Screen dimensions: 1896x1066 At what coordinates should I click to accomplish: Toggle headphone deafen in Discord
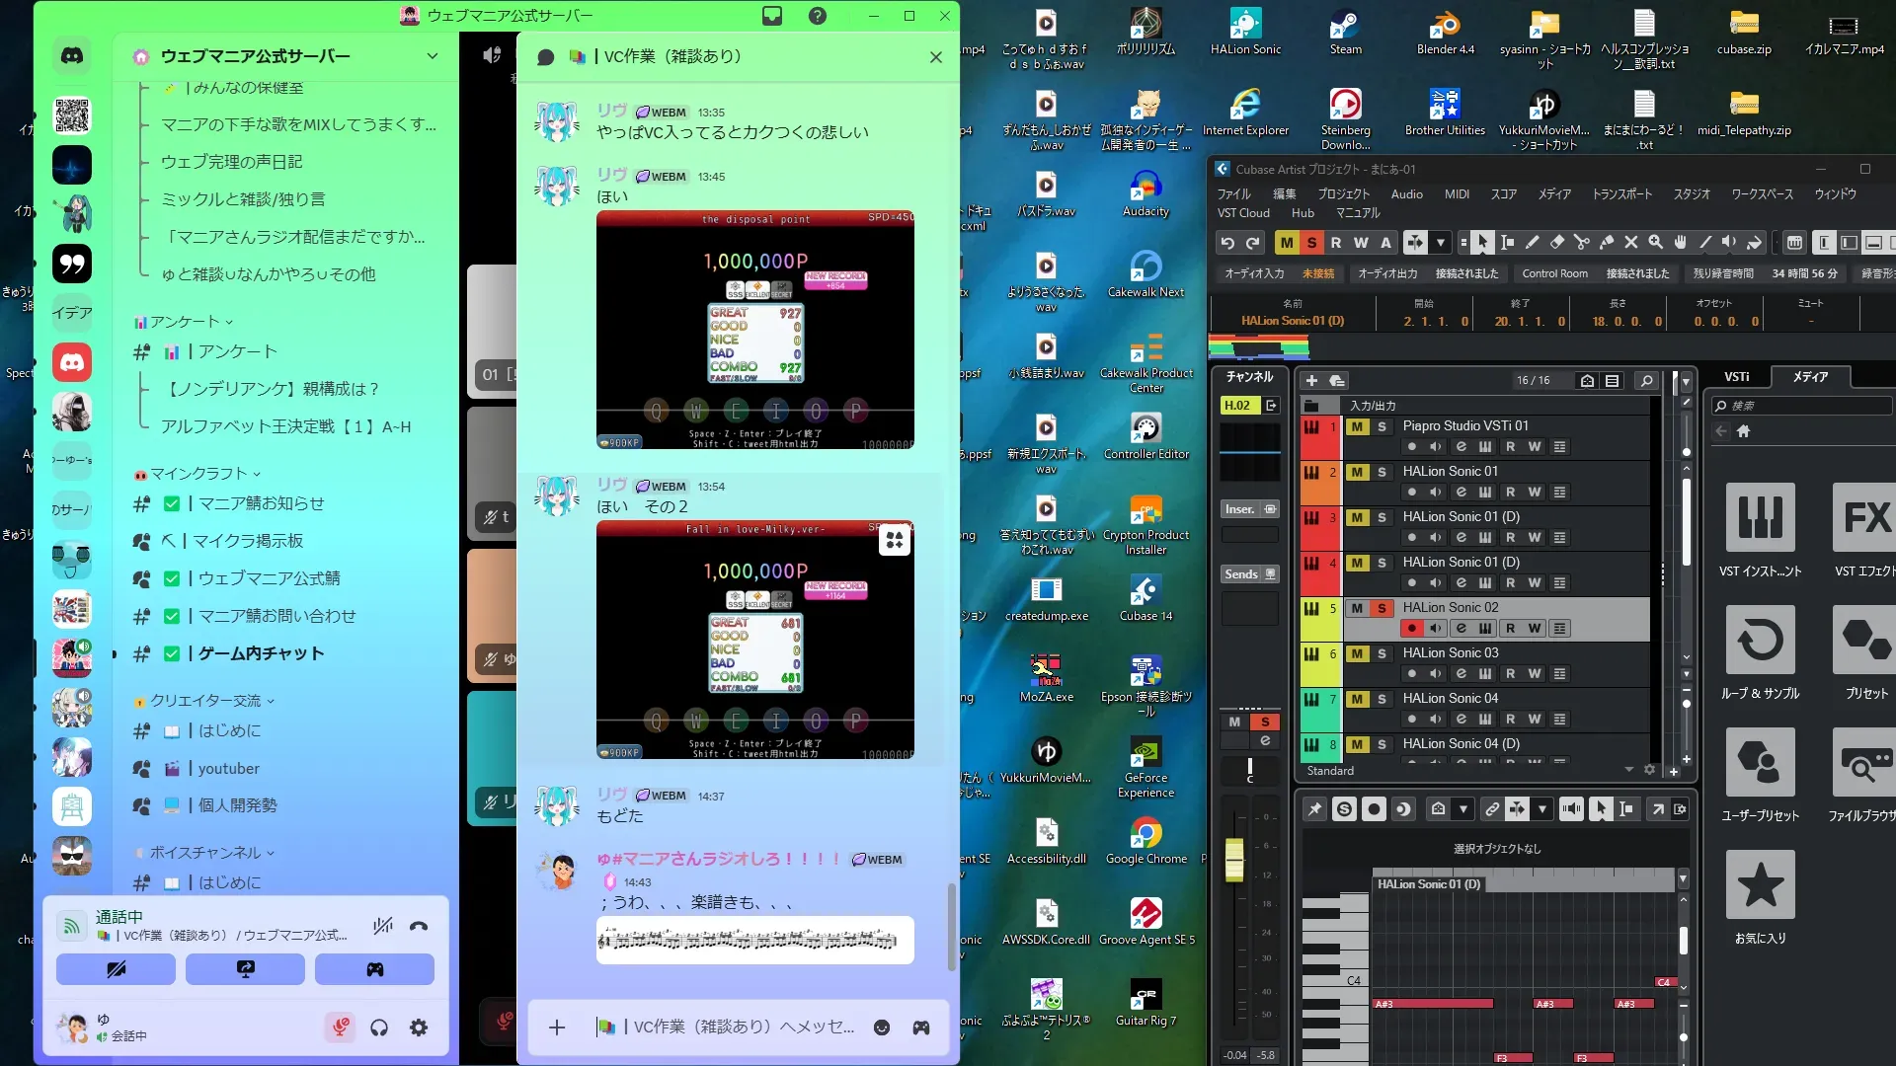point(379,1028)
